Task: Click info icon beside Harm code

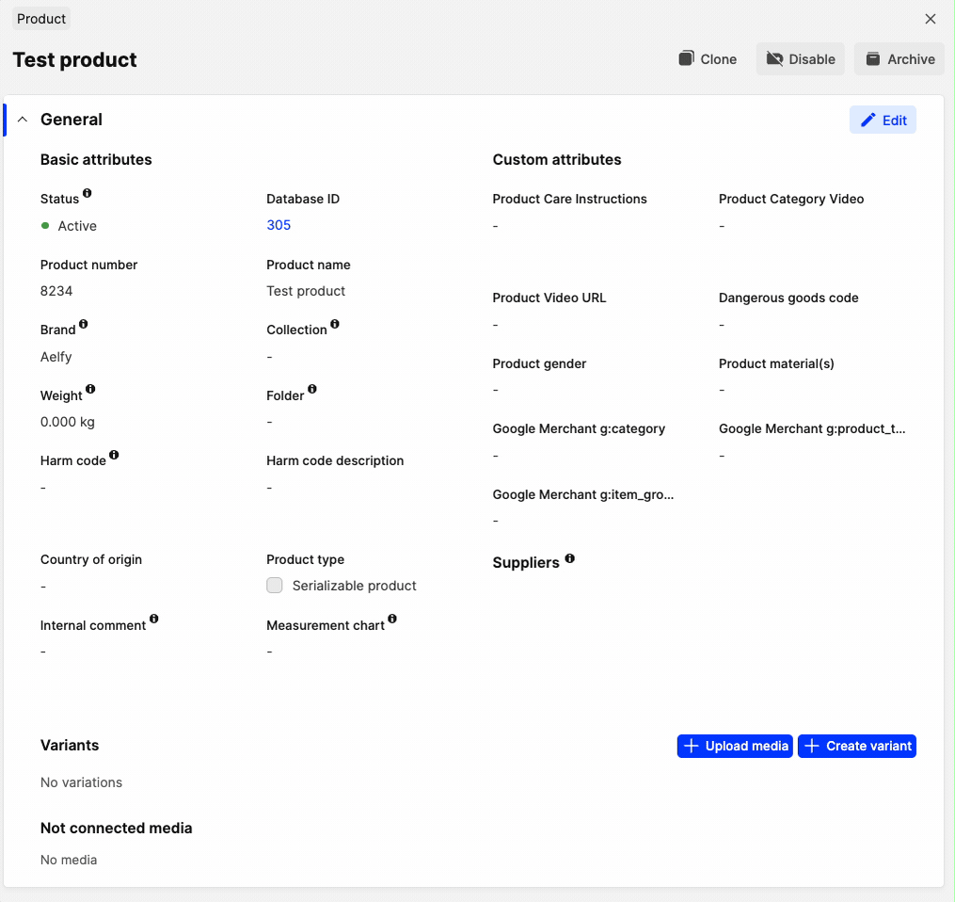Action: 114,455
